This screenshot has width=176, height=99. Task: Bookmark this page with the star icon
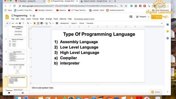[x=126, y=6]
